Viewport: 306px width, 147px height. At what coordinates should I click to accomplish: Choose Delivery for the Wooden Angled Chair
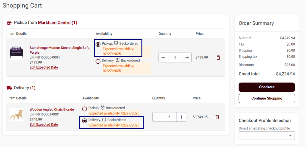click(85, 121)
